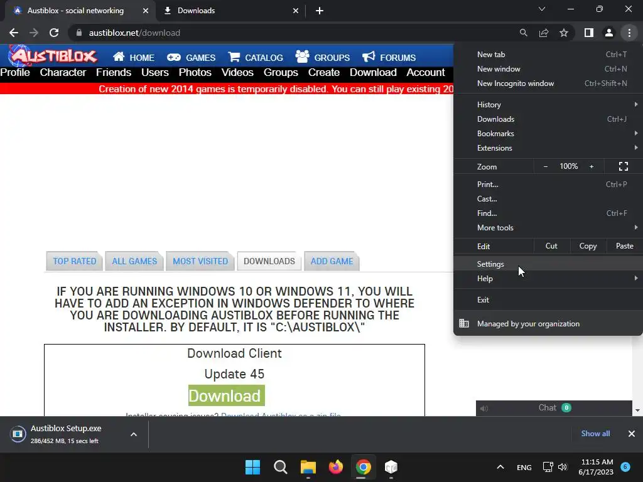Click the green Download button

[226, 395]
